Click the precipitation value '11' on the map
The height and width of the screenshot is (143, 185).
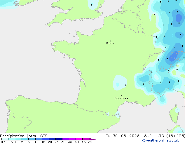point(175,58)
